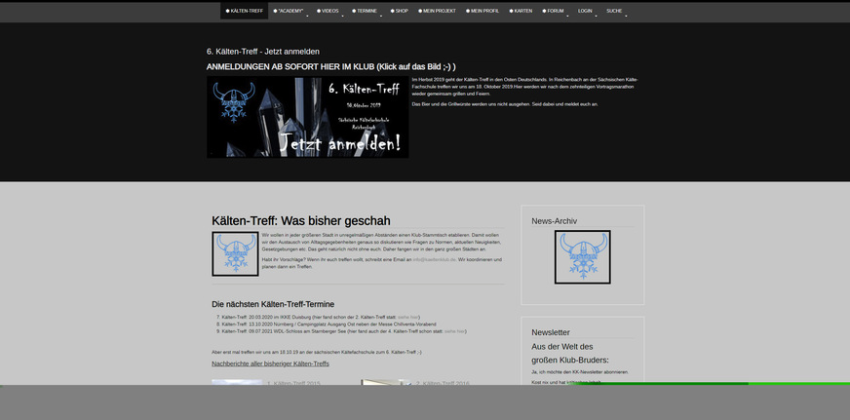Viewport: 850px width, 420px height.
Task: Expand the FORUM dropdown menu
Action: 554,11
